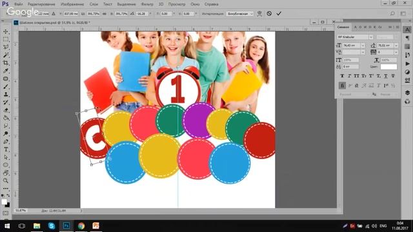413x232 pixels.
Task: Open Skype from the taskbar
Action: click(x=52, y=226)
